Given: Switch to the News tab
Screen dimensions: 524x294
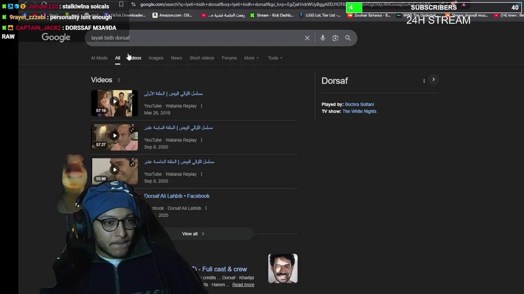Looking at the screenshot, I should [x=176, y=58].
